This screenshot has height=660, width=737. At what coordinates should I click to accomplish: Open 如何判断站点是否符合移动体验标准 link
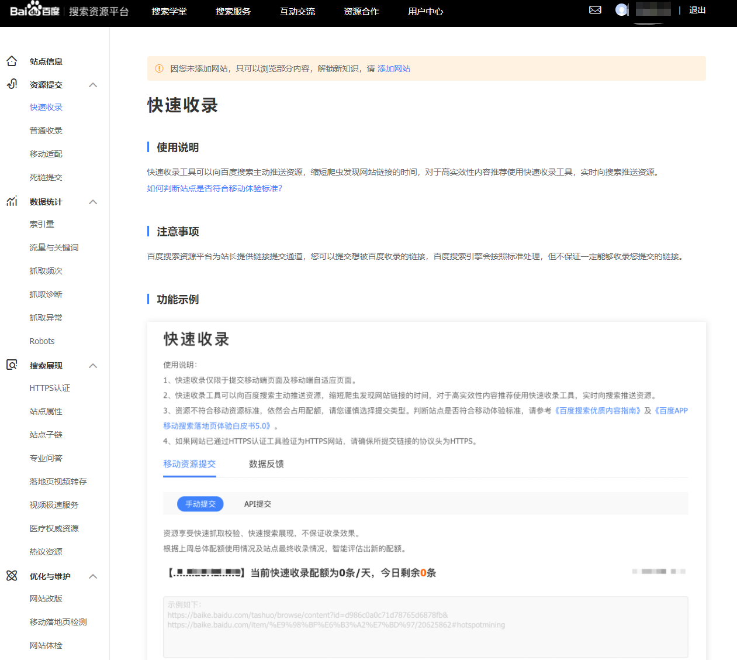(214, 188)
